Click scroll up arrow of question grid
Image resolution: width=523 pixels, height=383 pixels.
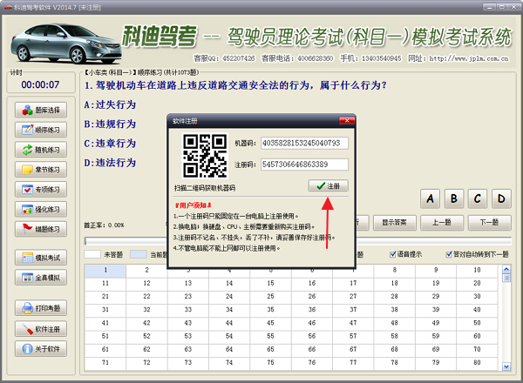tap(506, 270)
